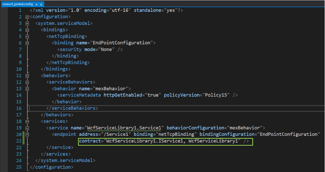
Task: Click the closing system.serviceModel tag
Action: [65, 161]
